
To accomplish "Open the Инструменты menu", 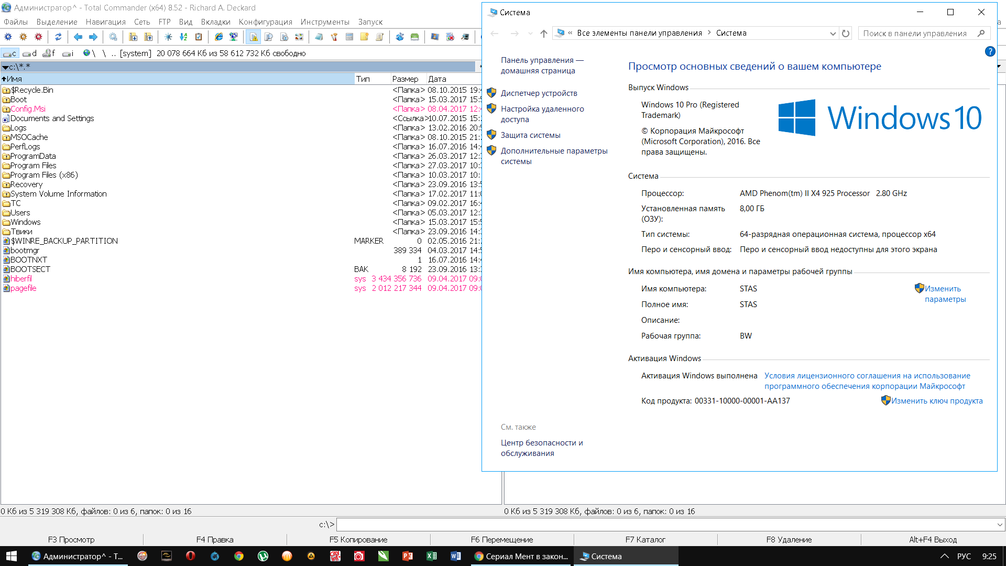I will (x=325, y=22).
